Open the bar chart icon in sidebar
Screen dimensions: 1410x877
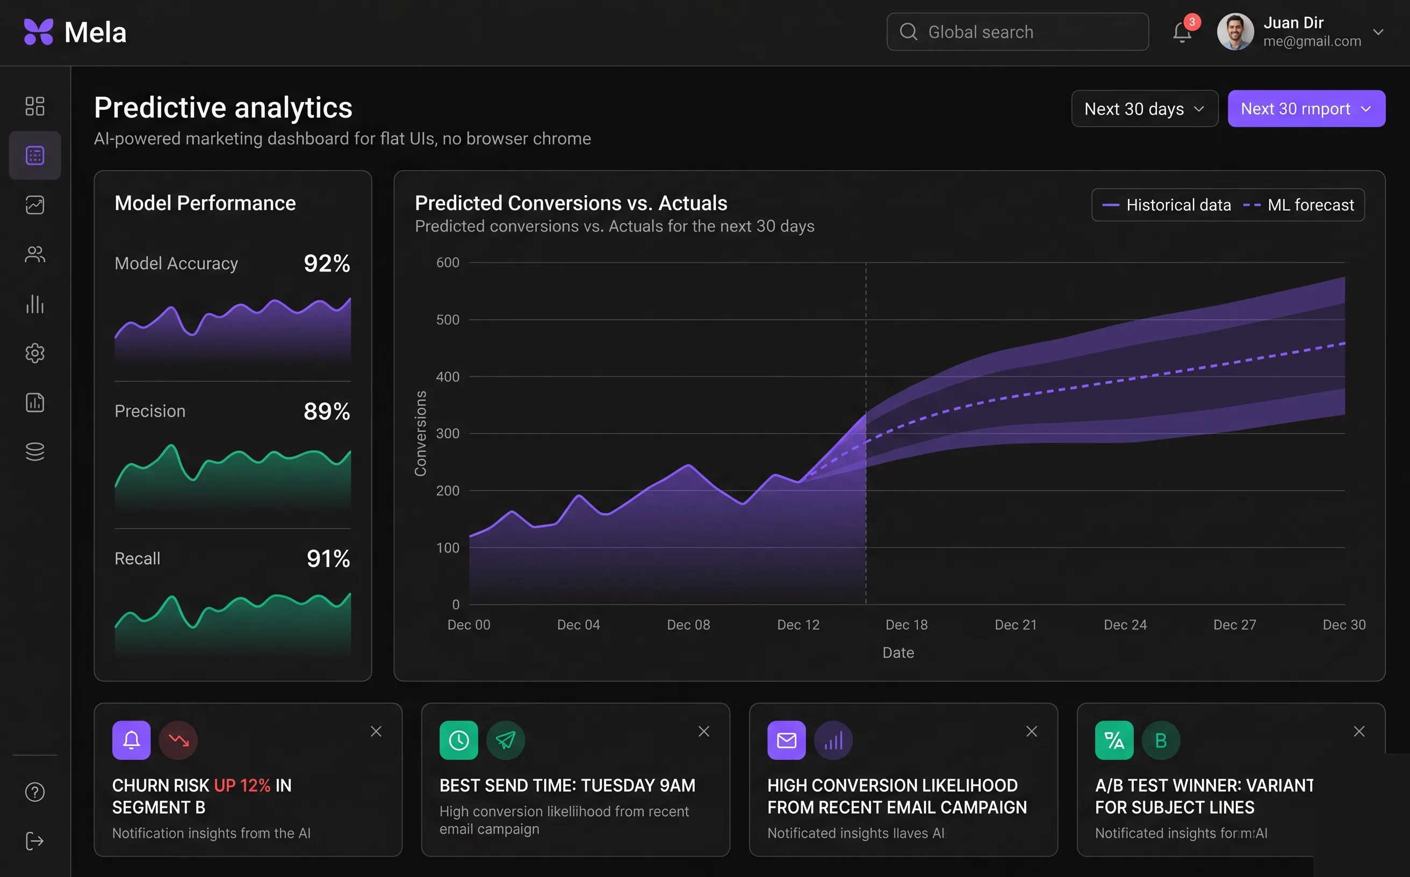pos(35,304)
